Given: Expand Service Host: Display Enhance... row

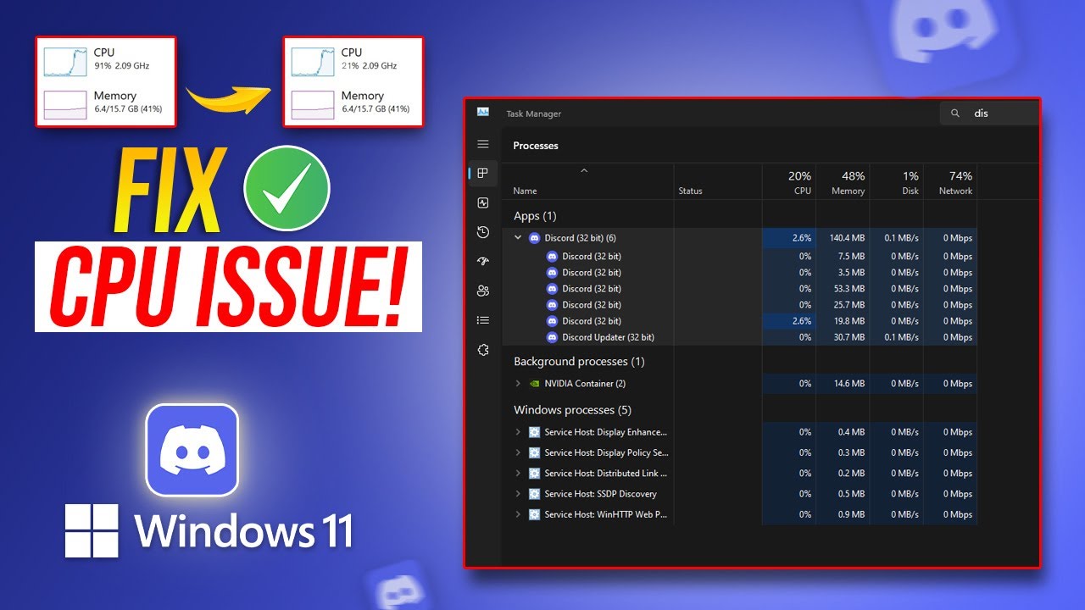Looking at the screenshot, I should click(518, 432).
